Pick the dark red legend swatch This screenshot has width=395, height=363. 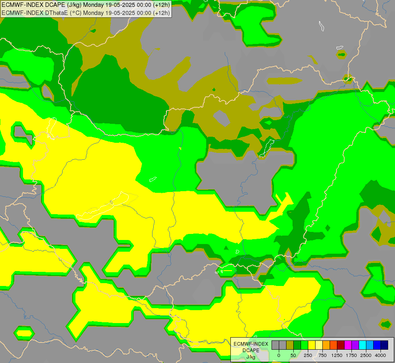click(341, 345)
